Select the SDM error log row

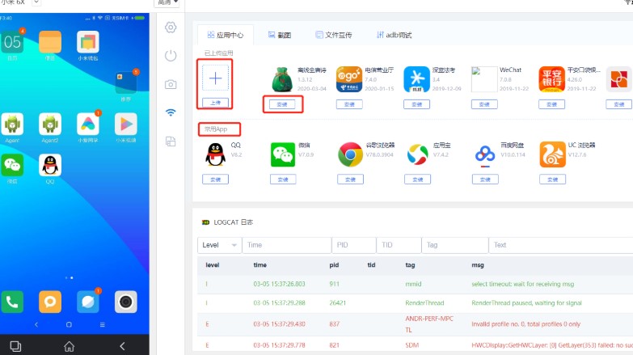(415, 345)
